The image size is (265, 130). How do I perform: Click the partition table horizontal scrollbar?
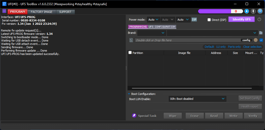[x=192, y=88]
